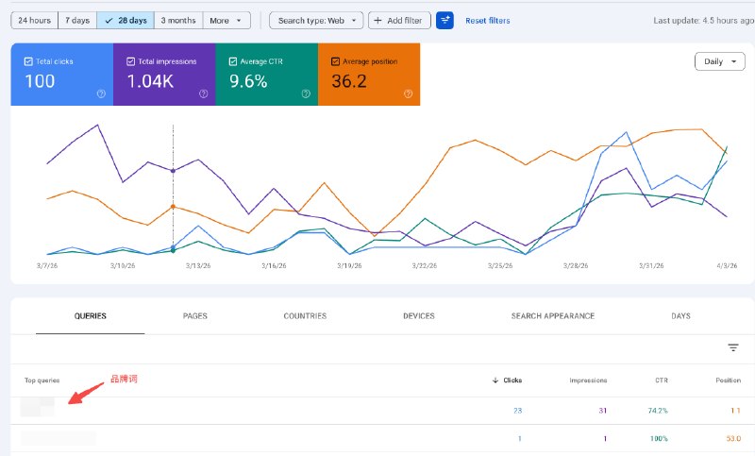Toggle the Total clicks checkbox
The height and width of the screenshot is (456, 755).
point(28,61)
